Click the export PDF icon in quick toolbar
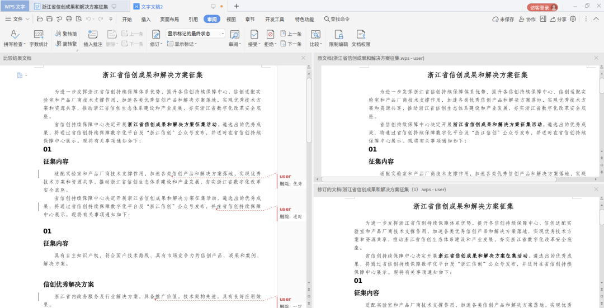This screenshot has height=308, width=604. coord(59,19)
